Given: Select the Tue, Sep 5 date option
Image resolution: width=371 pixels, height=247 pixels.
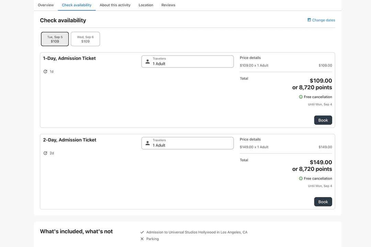Looking at the screenshot, I should 55,39.
